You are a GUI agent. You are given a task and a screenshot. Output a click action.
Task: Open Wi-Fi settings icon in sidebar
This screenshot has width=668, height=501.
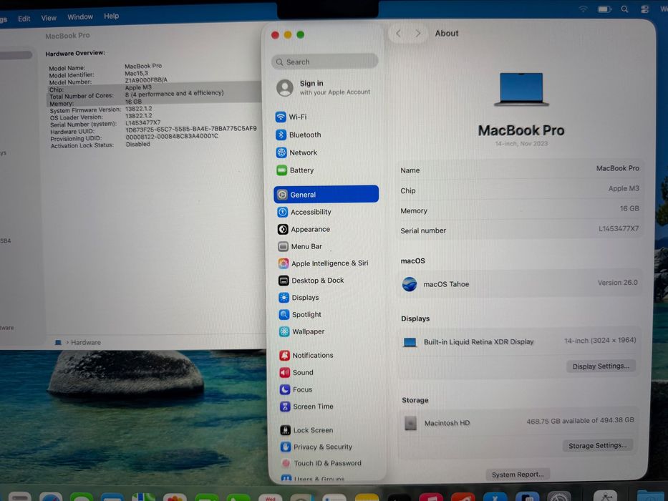click(281, 117)
